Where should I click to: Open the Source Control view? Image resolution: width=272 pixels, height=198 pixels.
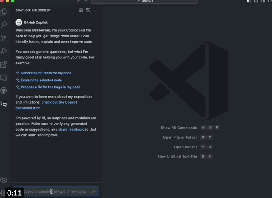click(x=4, y=38)
